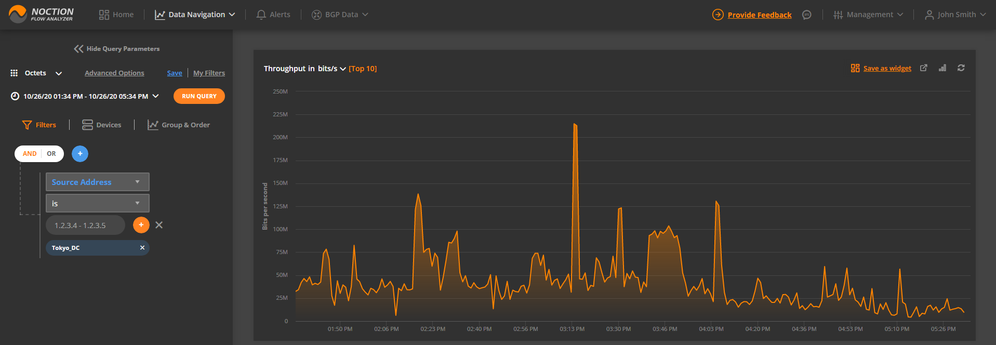Open the Source Address field dropdown
The width and height of the screenshot is (996, 345).
point(97,182)
